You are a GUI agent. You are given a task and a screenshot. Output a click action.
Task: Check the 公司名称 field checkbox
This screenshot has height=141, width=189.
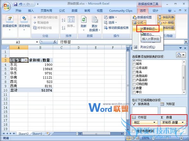134,68
